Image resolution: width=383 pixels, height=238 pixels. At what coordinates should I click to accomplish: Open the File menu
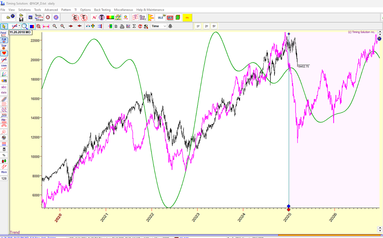3,10
